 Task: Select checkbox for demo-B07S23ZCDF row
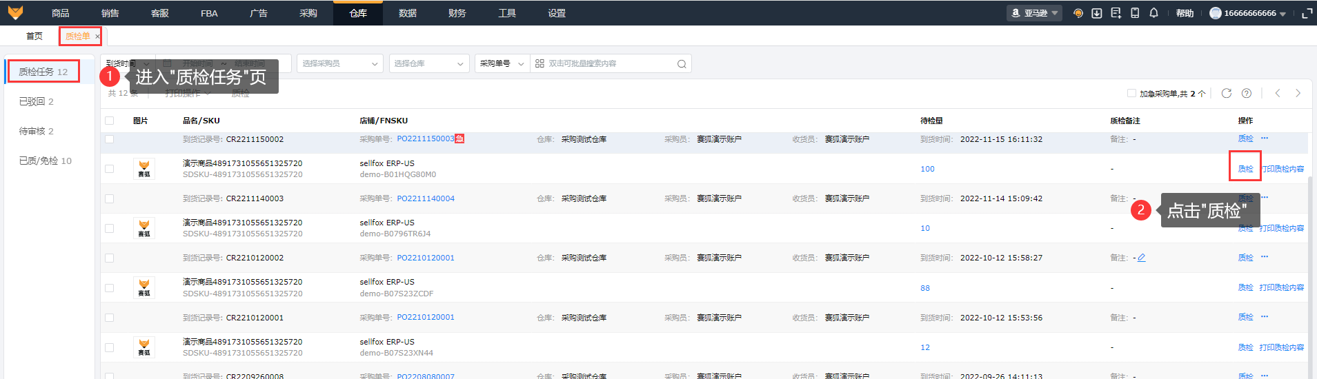(109, 288)
